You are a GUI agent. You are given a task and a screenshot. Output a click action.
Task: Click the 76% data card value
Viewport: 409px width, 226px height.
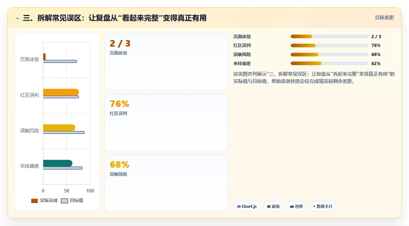119,104
